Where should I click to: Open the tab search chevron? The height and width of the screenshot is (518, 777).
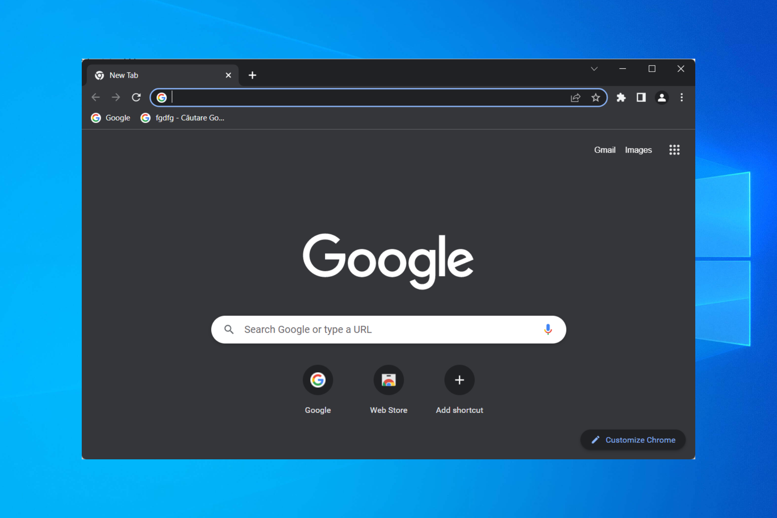[x=594, y=69]
